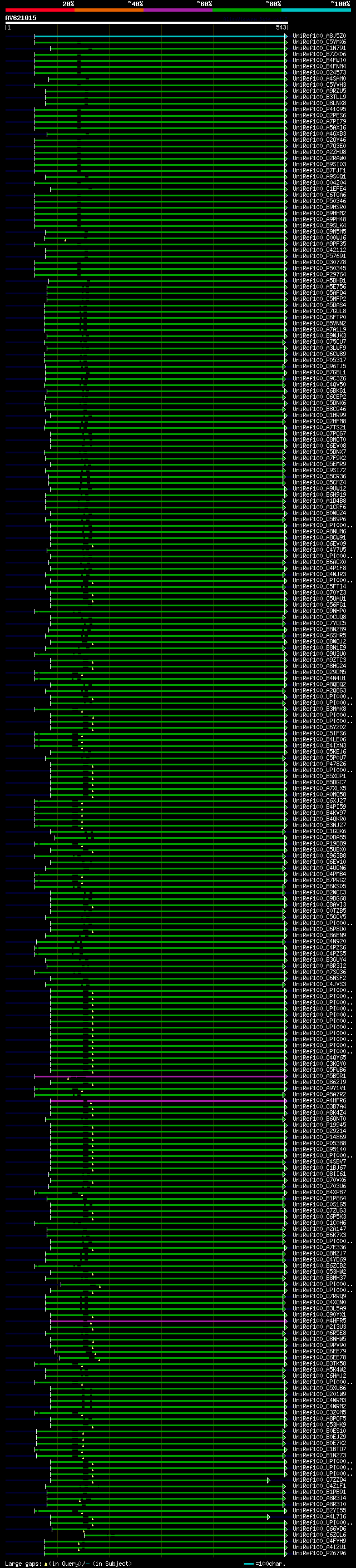This screenshot has height=1568, width=356.
Task: Select hit label UniRef100_P26796
Action: (319, 1553)
